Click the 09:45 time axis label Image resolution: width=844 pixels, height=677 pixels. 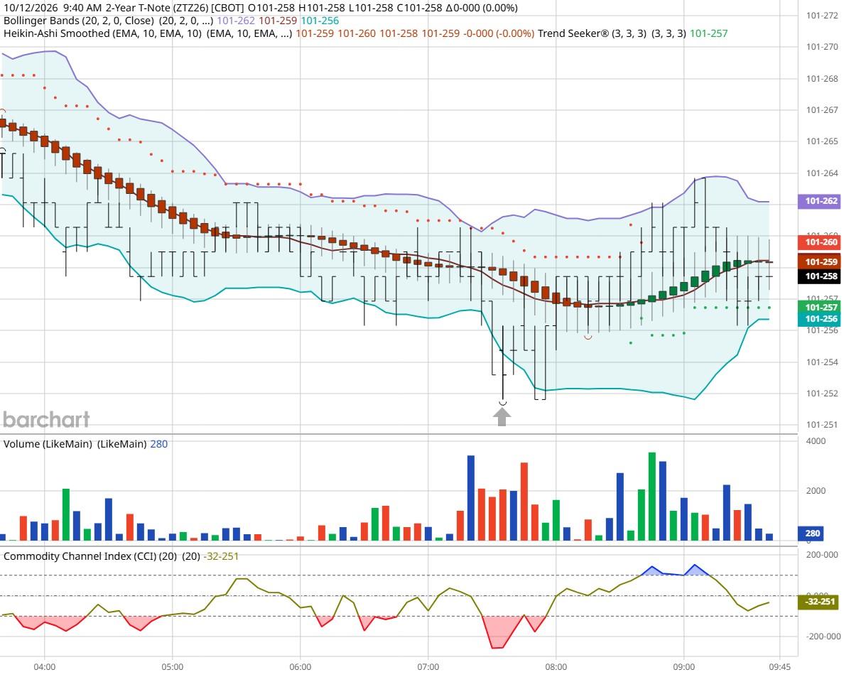[780, 667]
